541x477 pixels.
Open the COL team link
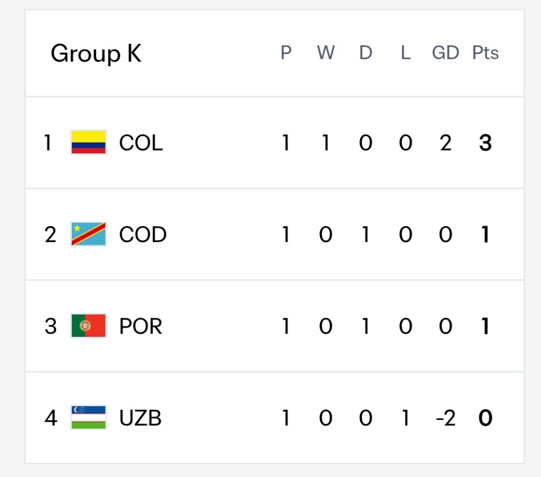[x=141, y=143]
